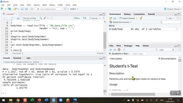View bodyTemp data table icon

click(x=177, y=29)
